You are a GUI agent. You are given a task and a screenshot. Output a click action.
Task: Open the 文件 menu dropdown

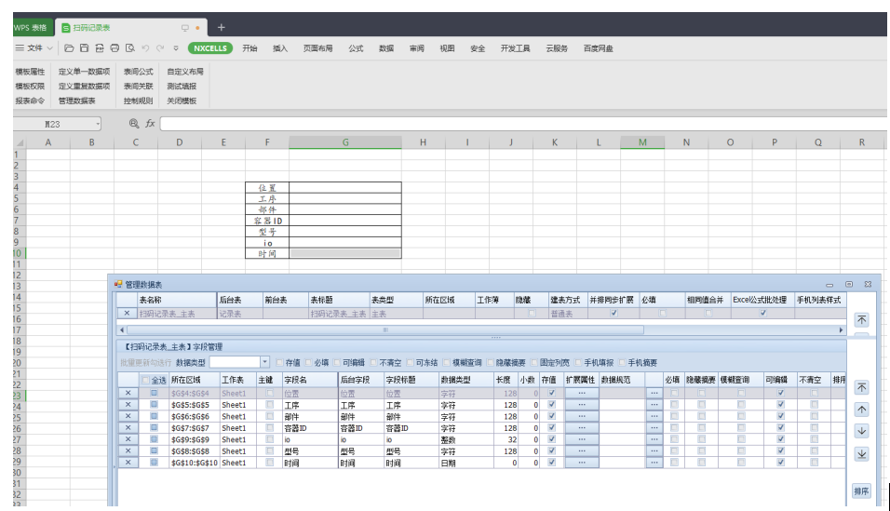pyautogui.click(x=34, y=48)
